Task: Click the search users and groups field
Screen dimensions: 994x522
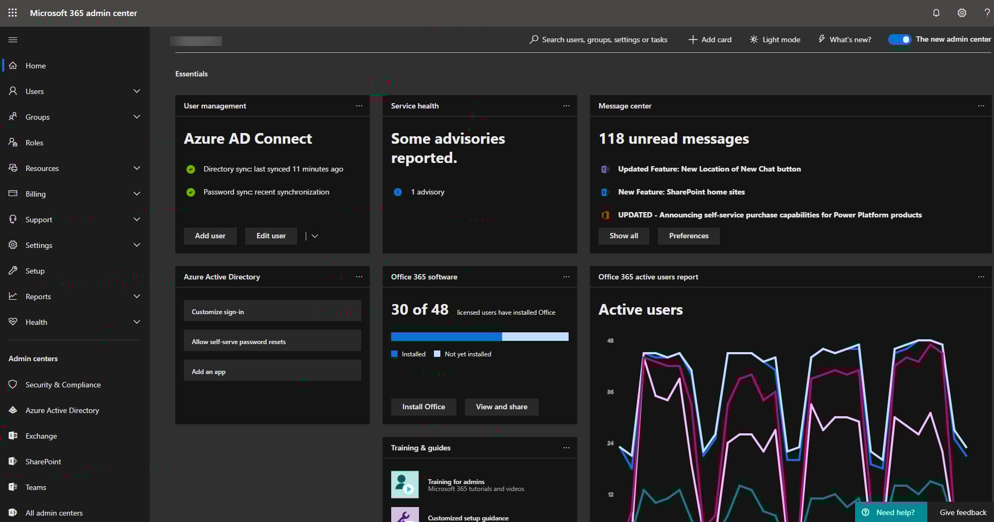Action: (598, 39)
